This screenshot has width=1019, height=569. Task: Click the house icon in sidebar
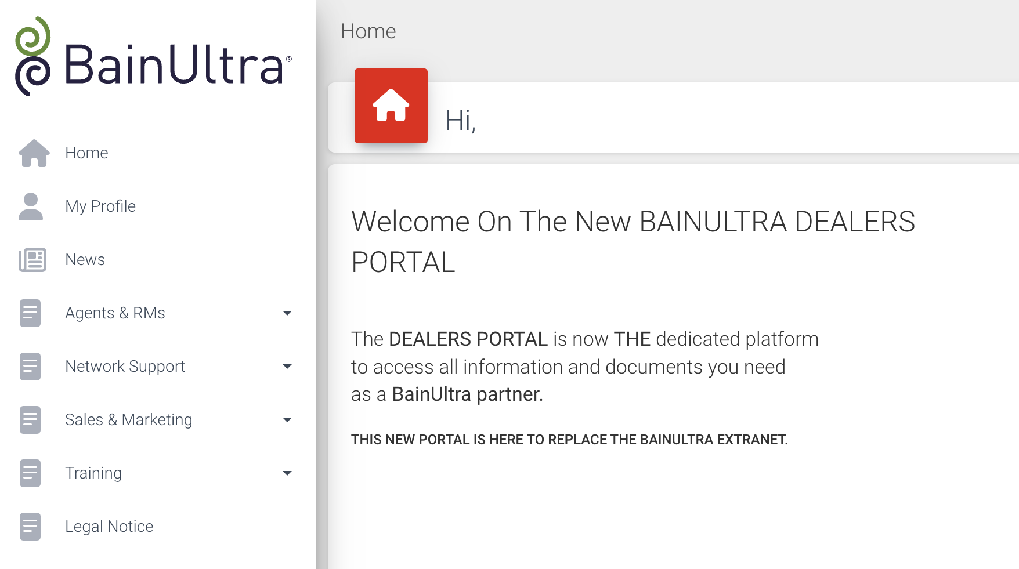coord(34,153)
